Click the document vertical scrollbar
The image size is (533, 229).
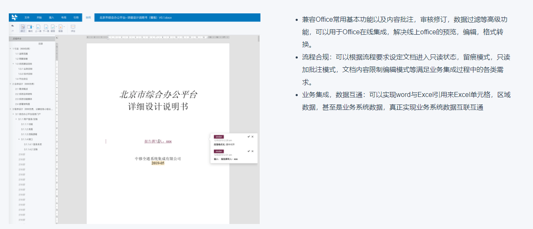click(259, 38)
